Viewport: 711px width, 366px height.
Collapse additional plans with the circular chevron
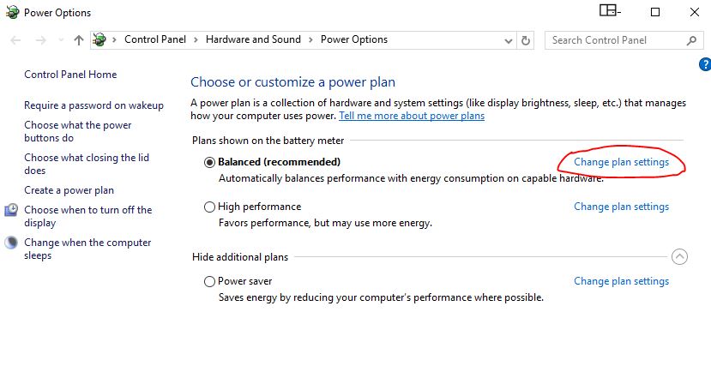coord(679,257)
